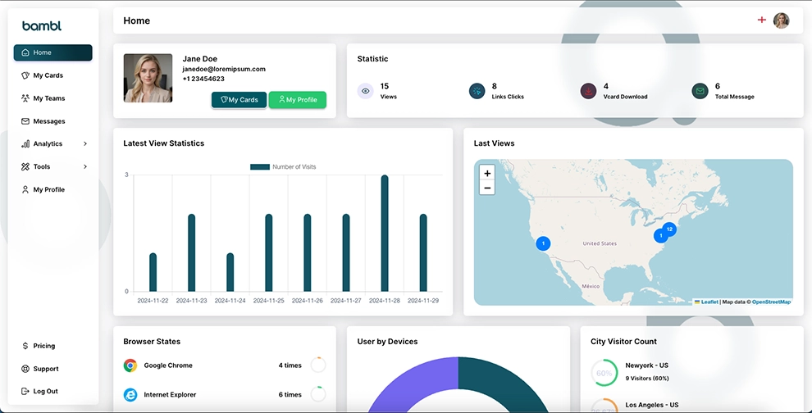The height and width of the screenshot is (413, 812).
Task: Click the "Los Angeles - US" city label
Action: tap(652, 405)
